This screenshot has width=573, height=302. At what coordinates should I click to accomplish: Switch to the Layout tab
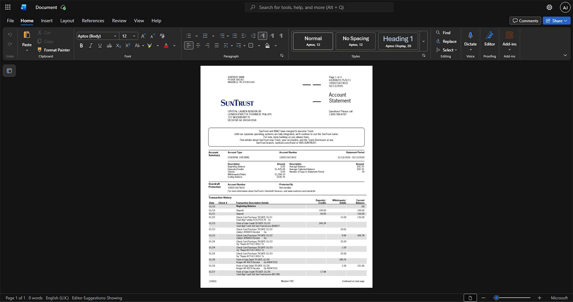(x=67, y=21)
